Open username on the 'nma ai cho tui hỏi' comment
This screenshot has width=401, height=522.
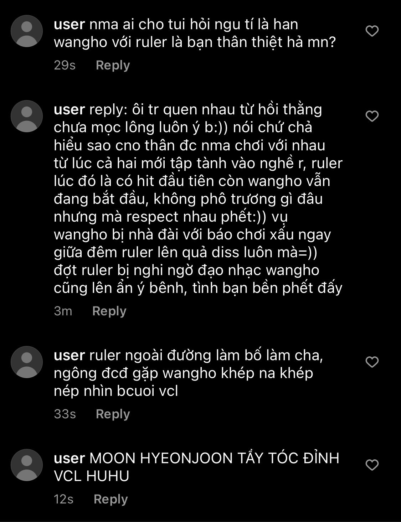69,25
